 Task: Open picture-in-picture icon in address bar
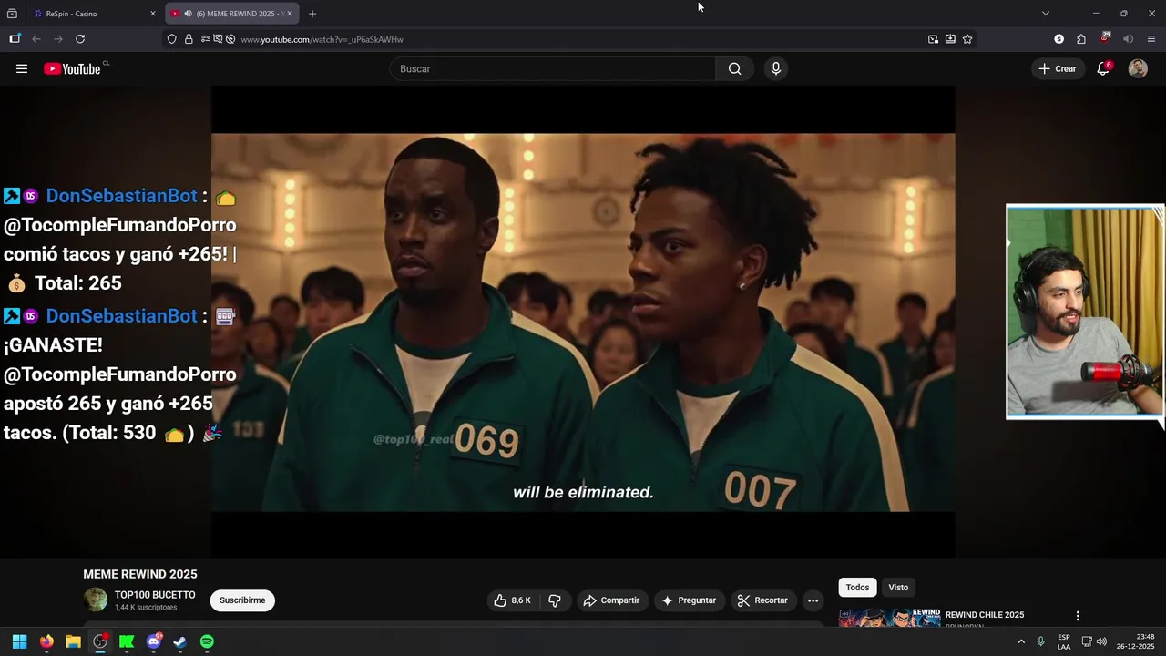coord(933,39)
